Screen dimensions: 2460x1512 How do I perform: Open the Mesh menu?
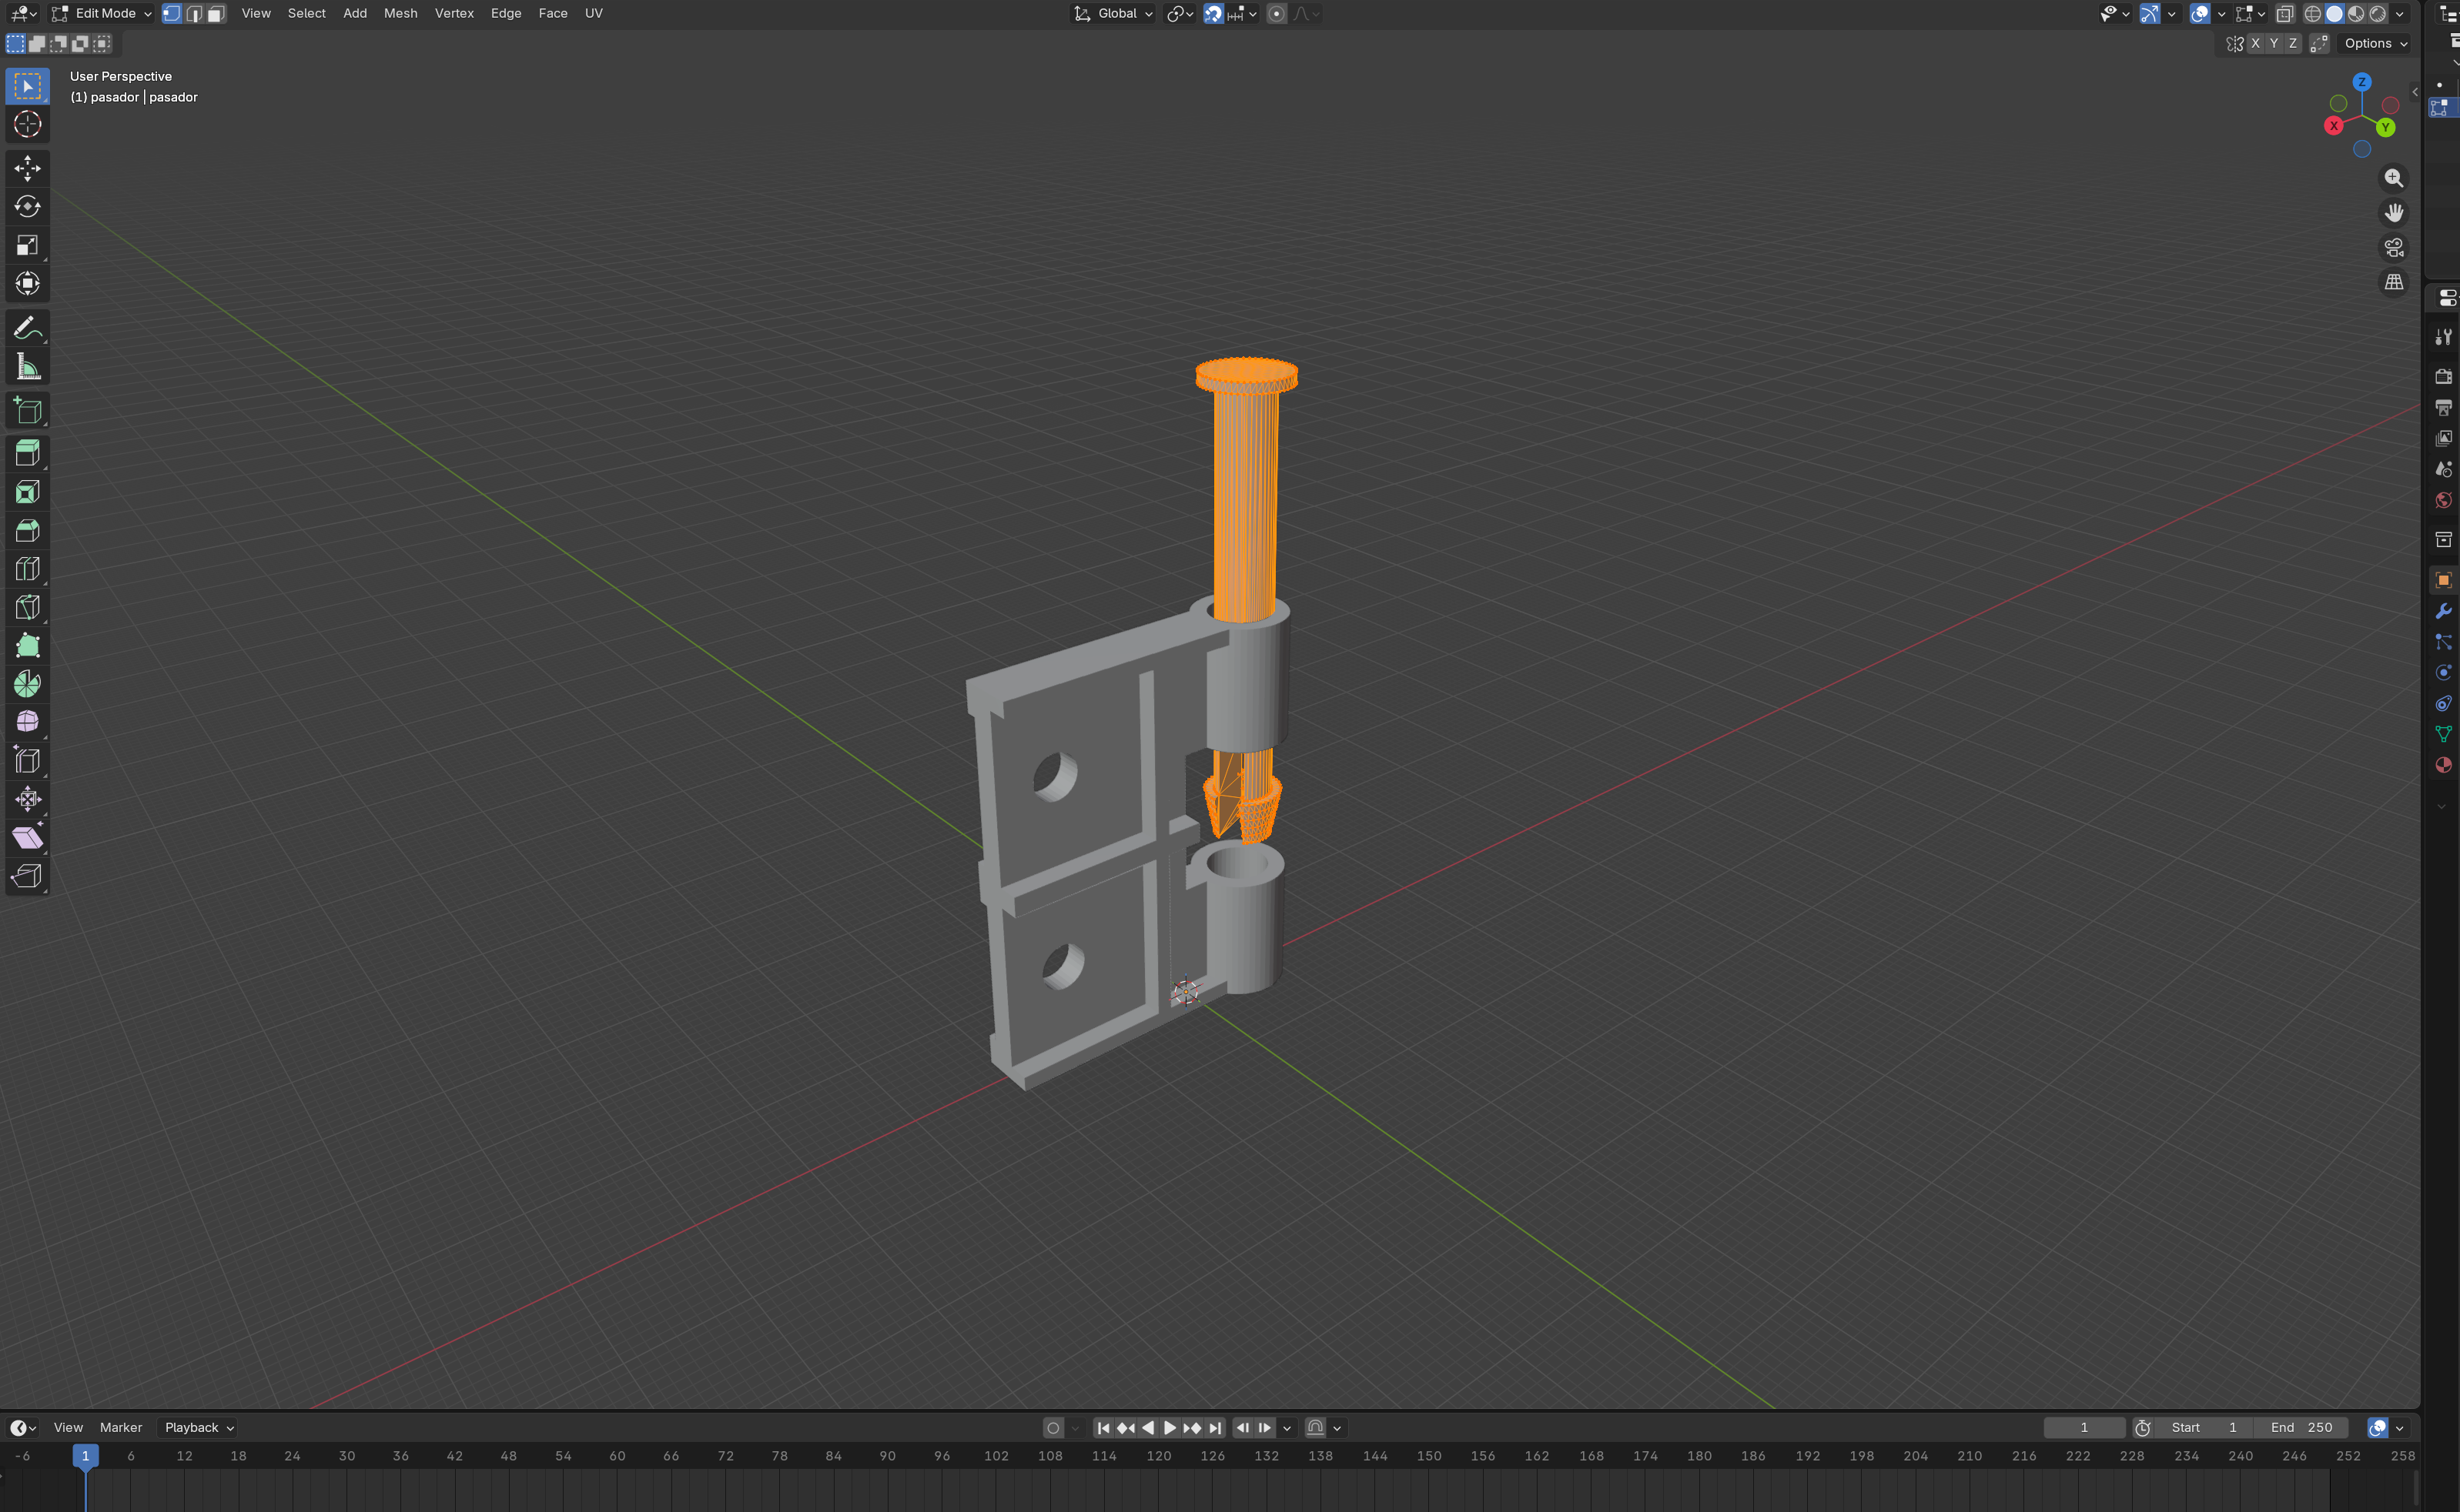(x=400, y=13)
